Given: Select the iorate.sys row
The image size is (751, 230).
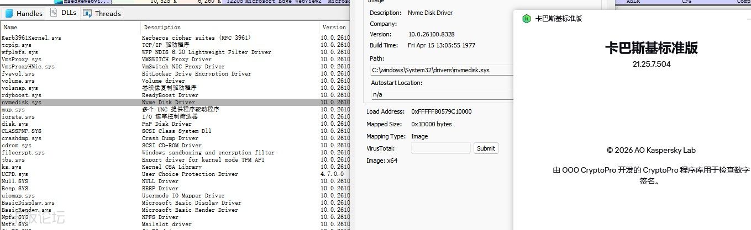Looking at the screenshot, I should coord(175,116).
